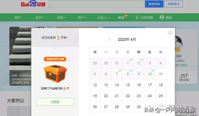Screen dimensions: 199x116
Task: Click the user avatar icon beside 我的
Action: (x=162, y=17)
